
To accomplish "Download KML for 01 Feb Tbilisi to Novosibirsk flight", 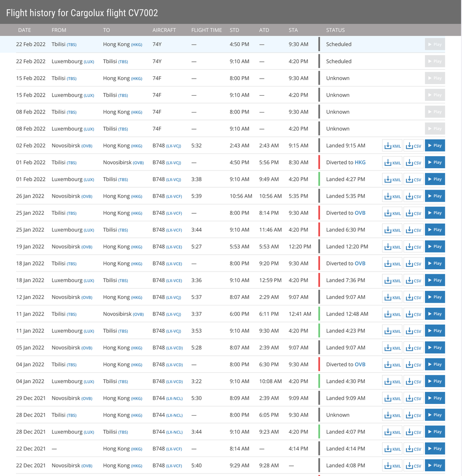I will pos(392,162).
